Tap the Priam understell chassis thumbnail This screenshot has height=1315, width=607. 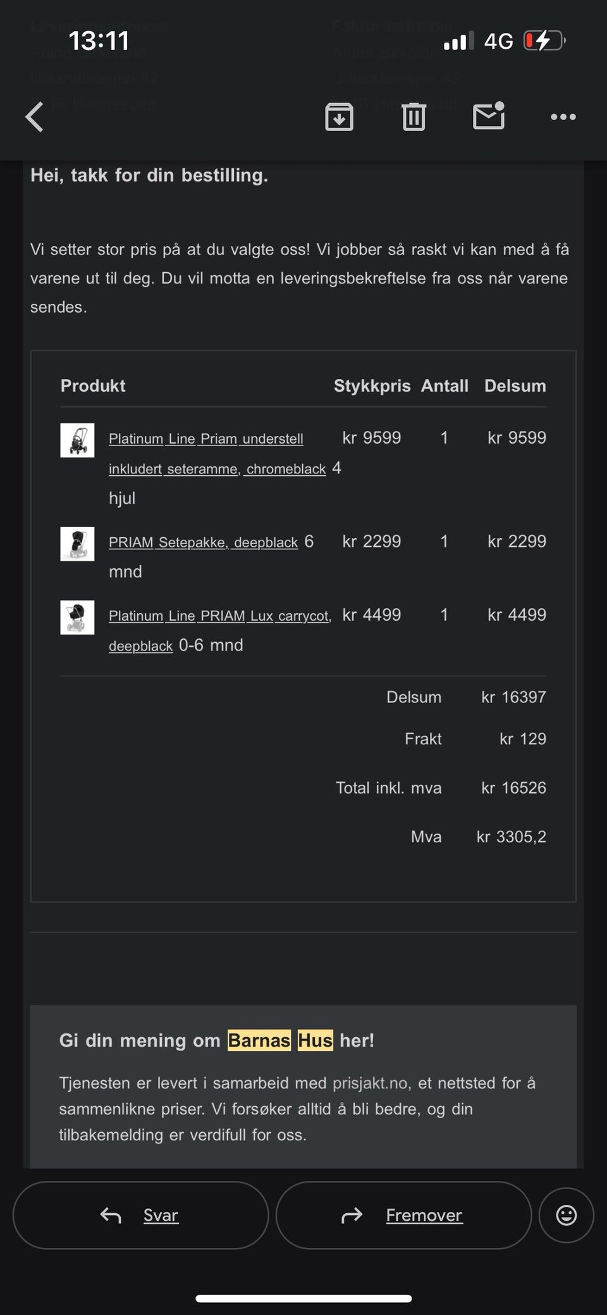tap(77, 440)
